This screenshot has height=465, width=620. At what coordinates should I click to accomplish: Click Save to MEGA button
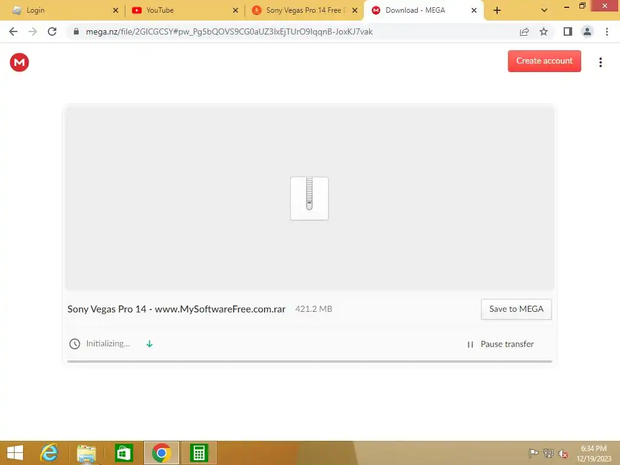(x=516, y=309)
